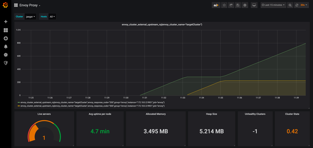The height and width of the screenshot is (148, 313).
Task: Click the green color swatch in legend
Action: 19,102
